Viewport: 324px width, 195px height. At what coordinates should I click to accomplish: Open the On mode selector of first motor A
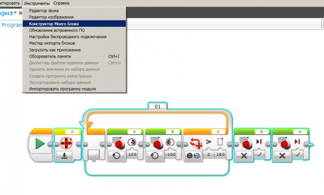[116, 156]
